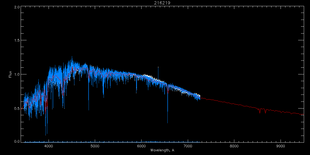Click the 7000 wavelength tick label
This screenshot has width=310, height=155.
coord(188,146)
